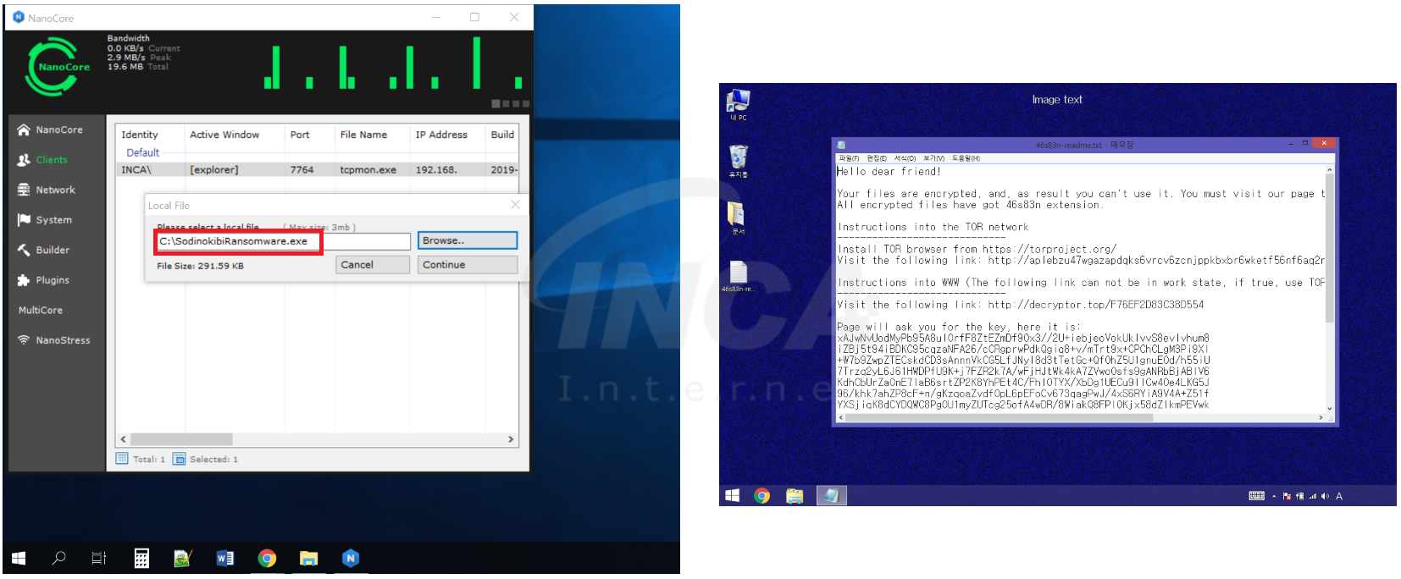Open the 편집(E) menu in Notepad
1401x579 pixels.
click(x=877, y=158)
